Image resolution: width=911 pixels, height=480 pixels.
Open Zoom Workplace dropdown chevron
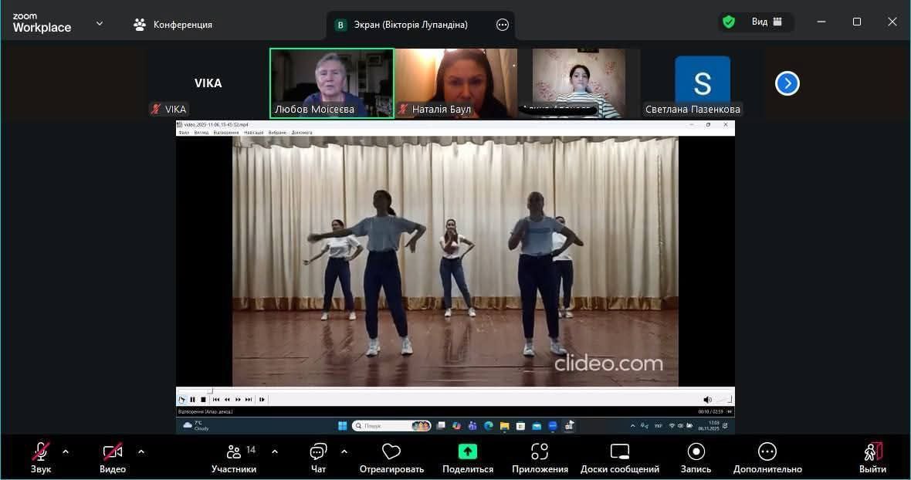[100, 24]
